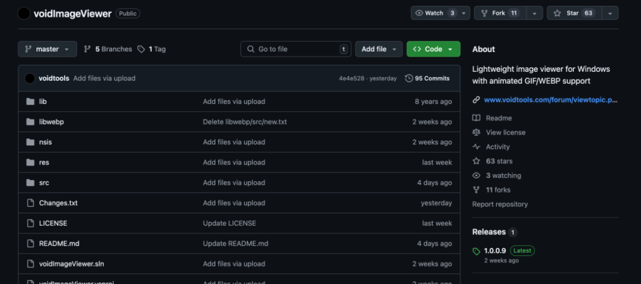Open the 'Update LICENSE' commit message
The width and height of the screenshot is (641, 284).
coord(230,223)
